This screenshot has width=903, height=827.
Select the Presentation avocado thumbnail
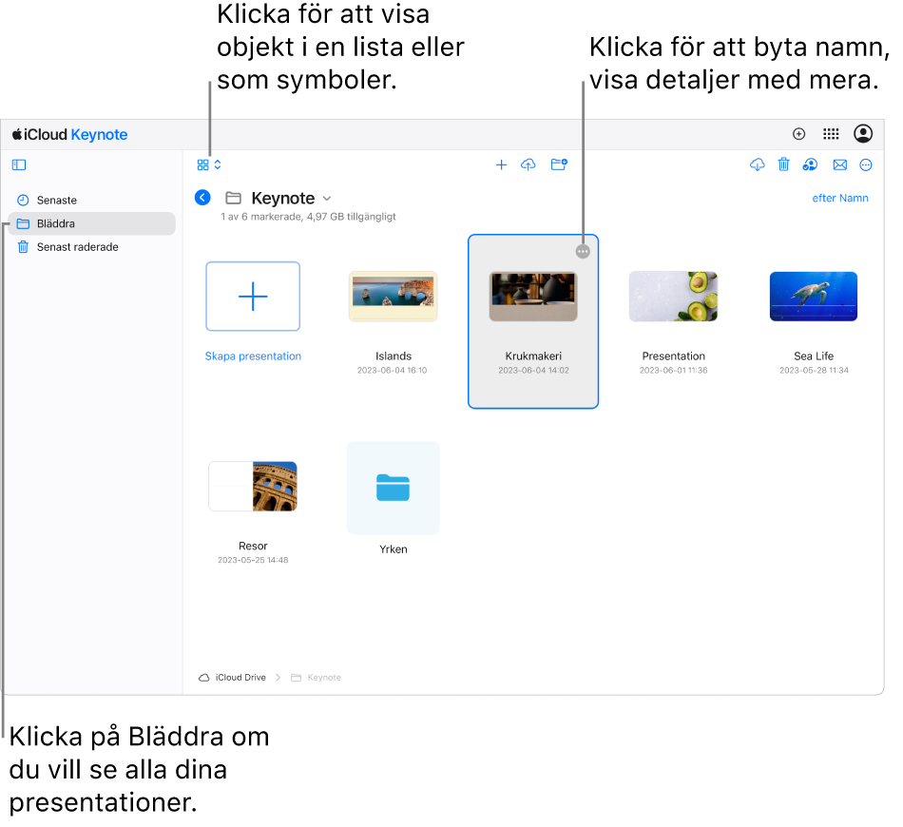pyautogui.click(x=673, y=296)
